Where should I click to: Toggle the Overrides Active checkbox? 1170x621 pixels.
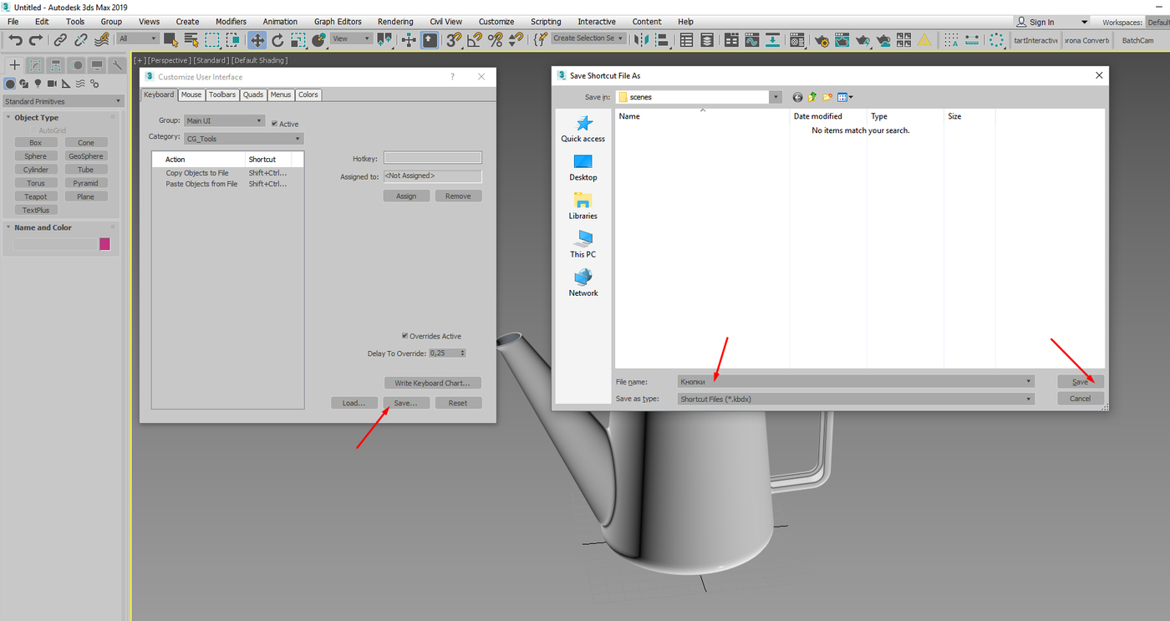(x=405, y=336)
